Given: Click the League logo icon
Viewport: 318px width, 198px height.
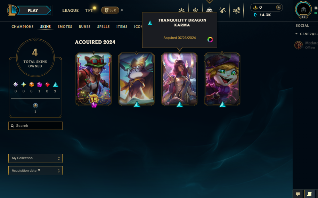Looking at the screenshot, I should [x=12, y=10].
